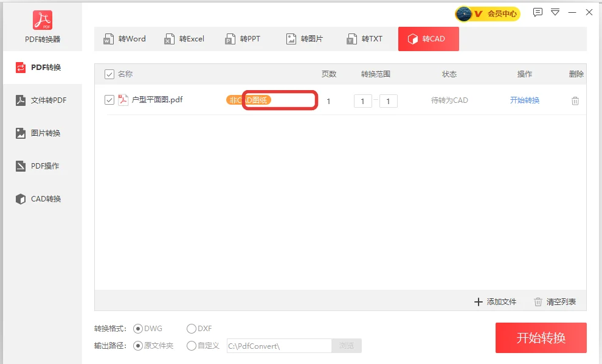Viewport: 602px width, 364px height.
Task: Edit the start page range field
Action: pos(362,101)
